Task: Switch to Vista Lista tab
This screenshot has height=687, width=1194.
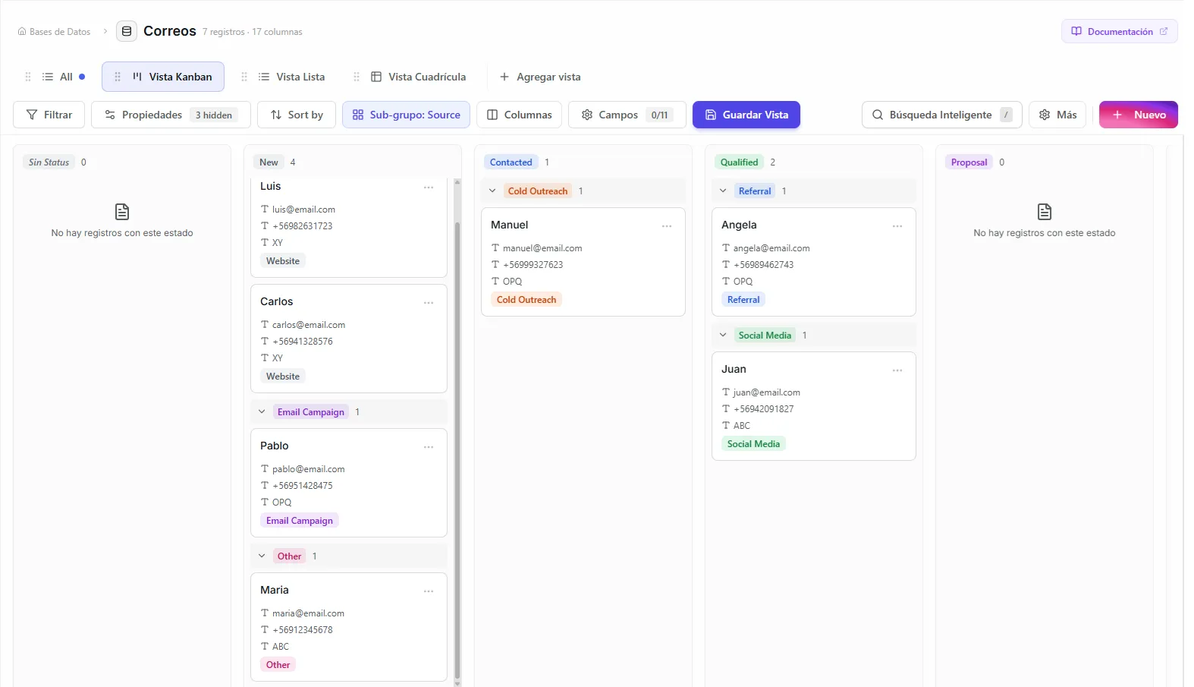Action: click(291, 77)
